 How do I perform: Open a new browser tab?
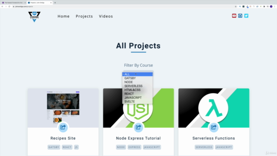(55, 3)
